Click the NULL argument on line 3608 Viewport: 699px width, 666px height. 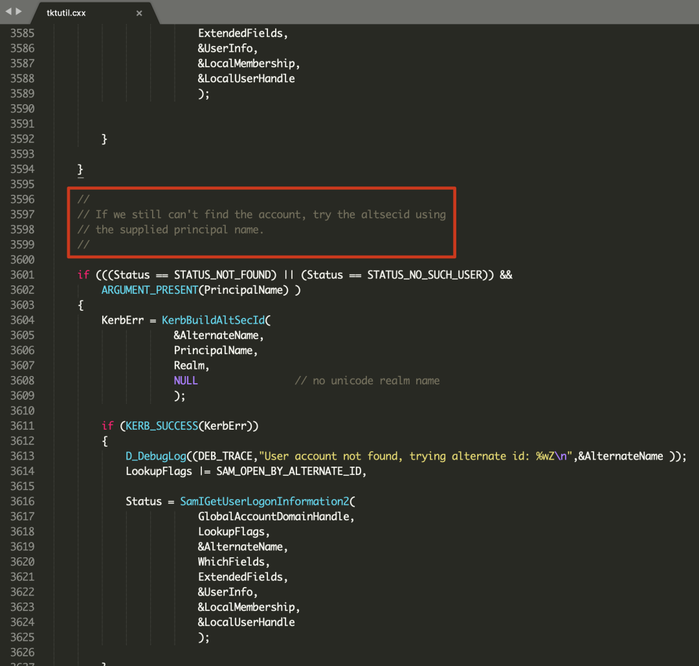click(186, 381)
